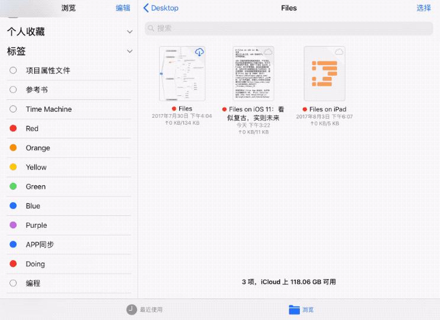Image resolution: width=440 pixels, height=320 pixels.
Task: Tap the iCloud download icon on Files thumbnail
Action: (x=199, y=52)
